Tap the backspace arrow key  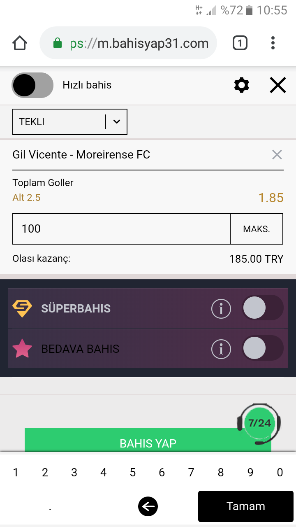click(x=148, y=506)
